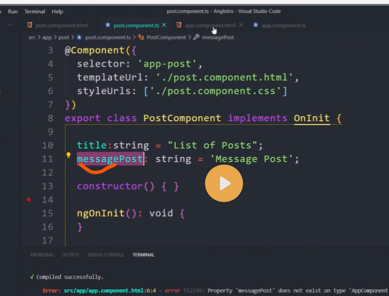Switch to the Problems panel tab
The image size is (389, 296).
[41, 255]
